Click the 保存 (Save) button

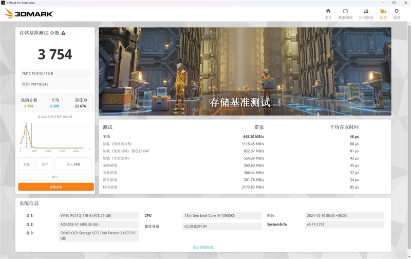point(45,164)
